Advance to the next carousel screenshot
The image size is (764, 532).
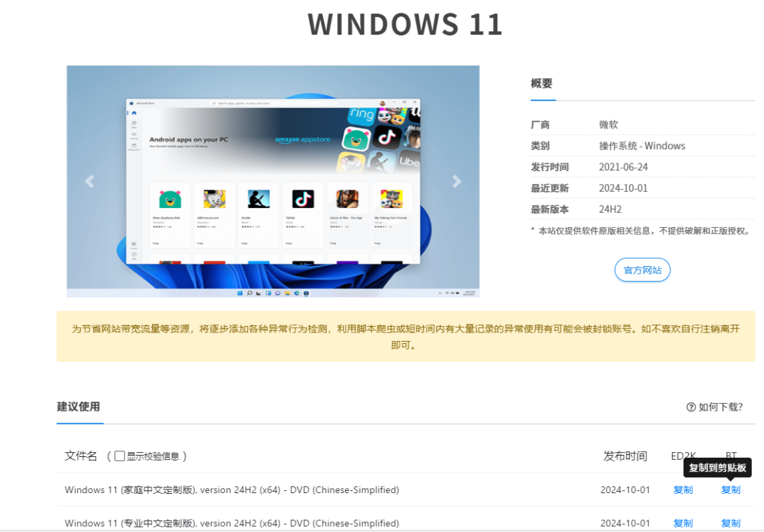tap(456, 182)
